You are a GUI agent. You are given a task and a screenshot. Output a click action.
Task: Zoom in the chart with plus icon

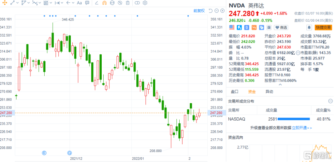tap(222, 11)
